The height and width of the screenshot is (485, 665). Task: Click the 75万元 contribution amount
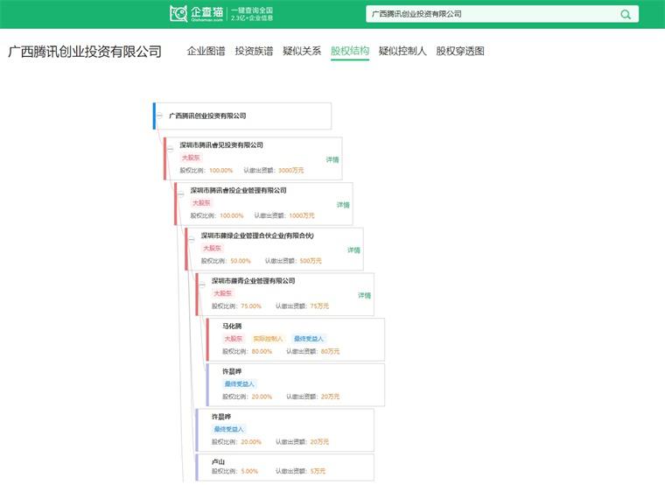pos(319,306)
